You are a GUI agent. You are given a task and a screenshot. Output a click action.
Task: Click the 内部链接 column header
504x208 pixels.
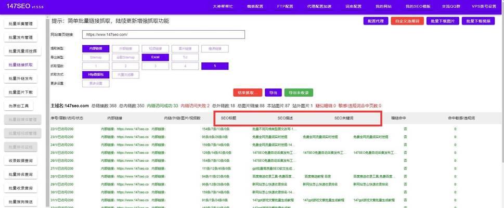[x=115, y=119]
